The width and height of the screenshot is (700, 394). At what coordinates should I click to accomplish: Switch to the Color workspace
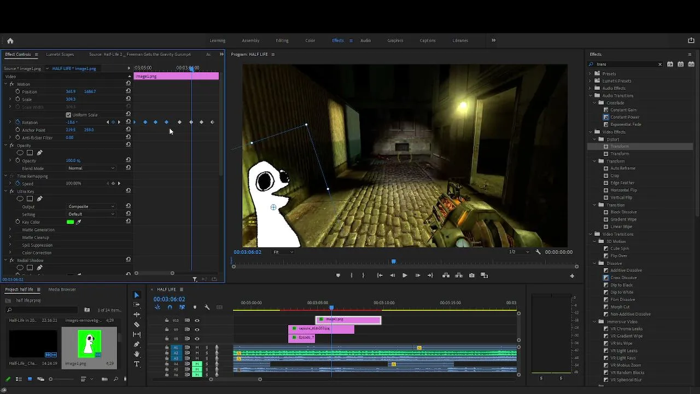(310, 40)
